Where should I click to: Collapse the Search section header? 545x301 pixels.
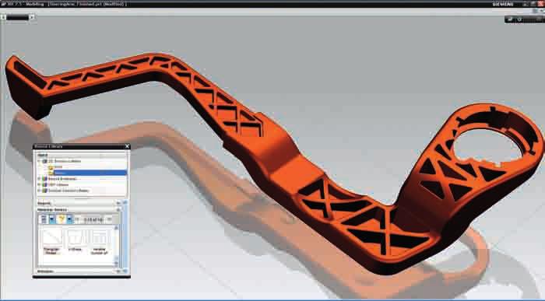point(118,203)
